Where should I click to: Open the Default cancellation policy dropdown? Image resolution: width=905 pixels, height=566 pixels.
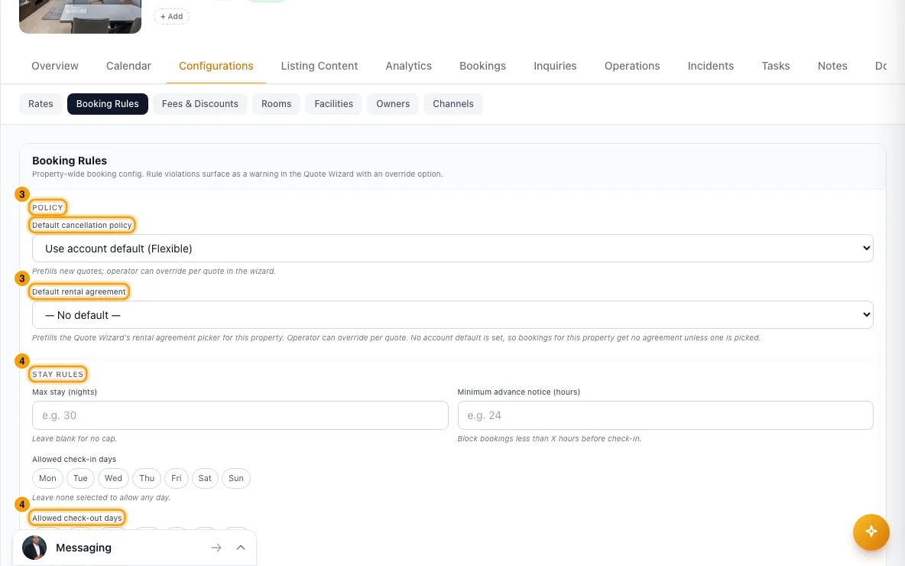pos(452,249)
